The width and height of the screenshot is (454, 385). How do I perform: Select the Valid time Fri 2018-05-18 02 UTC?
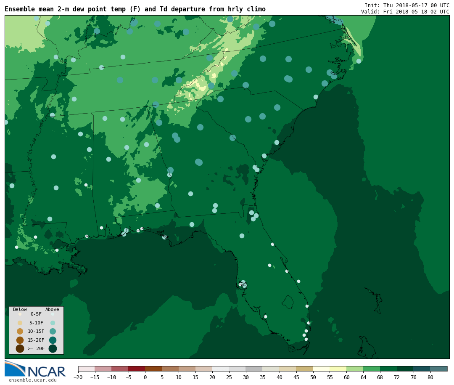(x=405, y=12)
